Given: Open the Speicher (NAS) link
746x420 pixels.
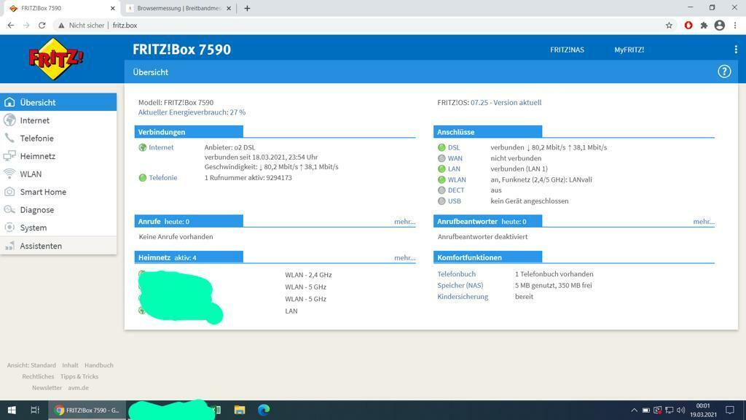Looking at the screenshot, I should pos(460,285).
